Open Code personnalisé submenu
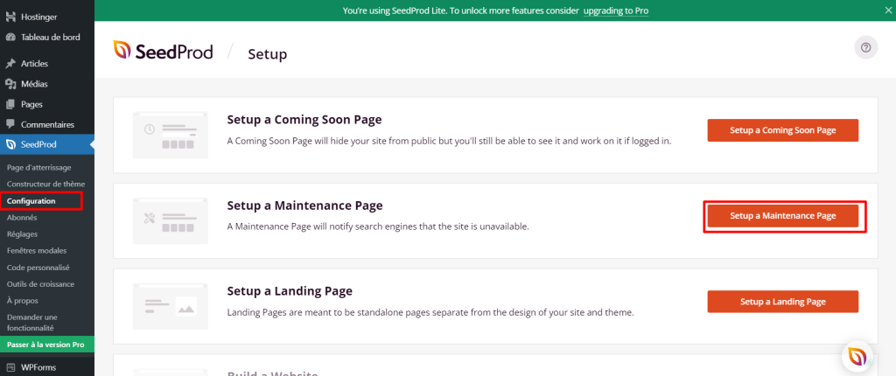 38,268
